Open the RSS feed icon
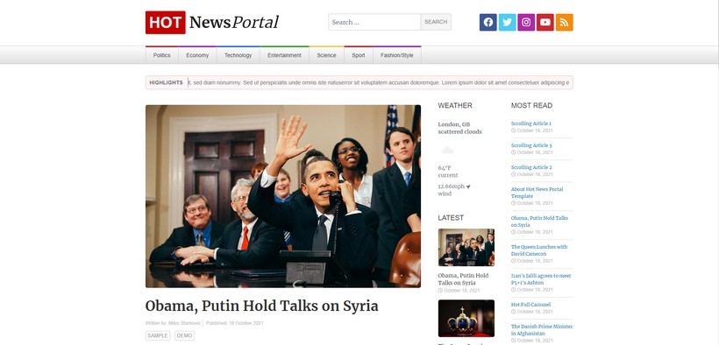Screen dimensions: 719x345 pyautogui.click(x=564, y=22)
